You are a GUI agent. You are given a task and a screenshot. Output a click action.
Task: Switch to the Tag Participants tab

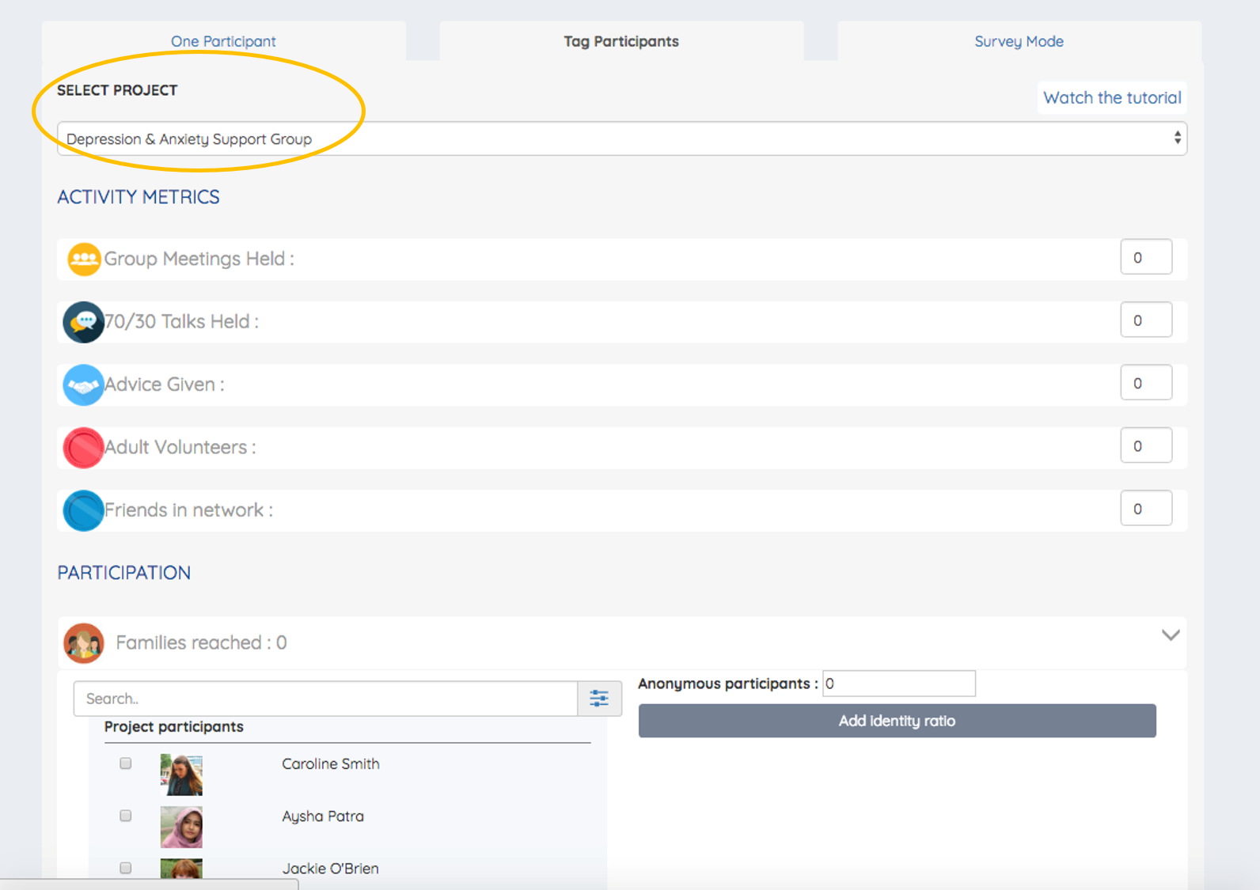(621, 41)
